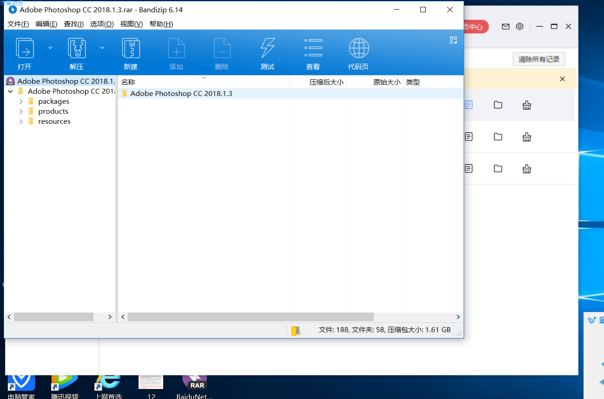
Task: Open the desktop file named 12
Action: coord(151,387)
